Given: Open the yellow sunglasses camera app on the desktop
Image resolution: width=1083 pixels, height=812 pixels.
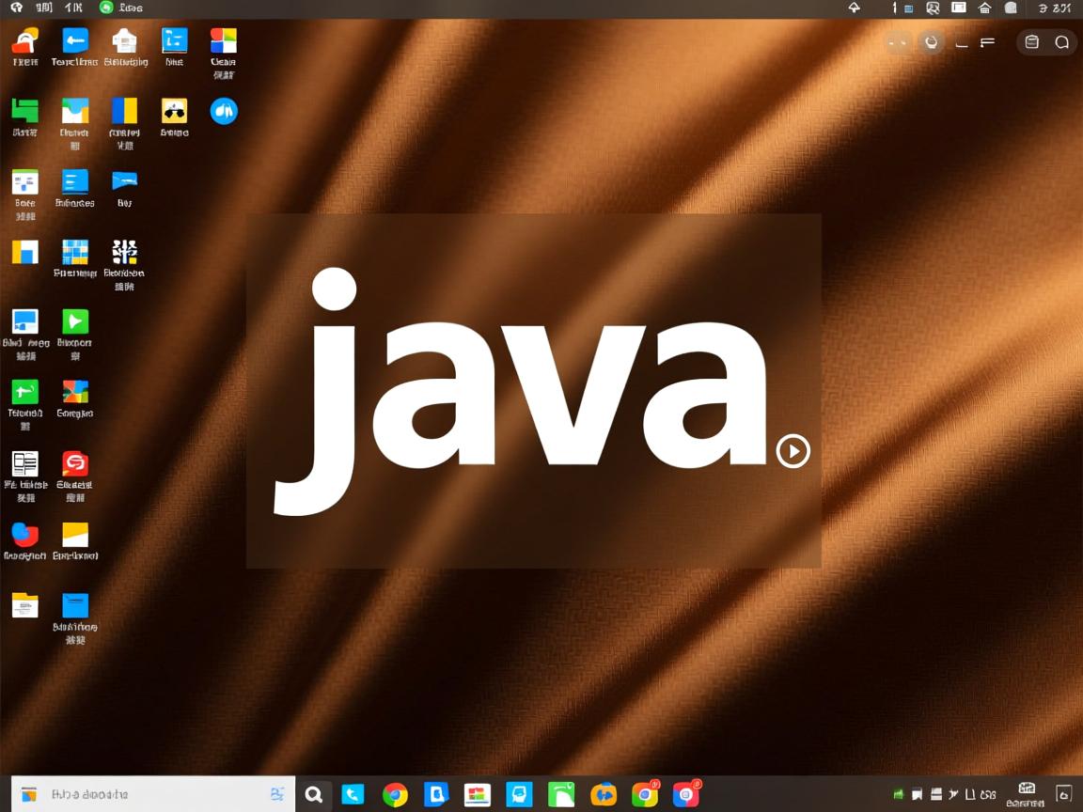Looking at the screenshot, I should point(173,111).
